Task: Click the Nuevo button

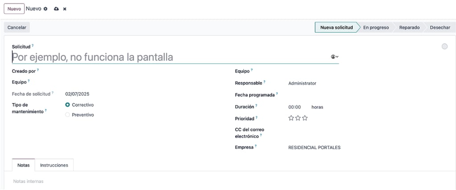Action: 14,9
